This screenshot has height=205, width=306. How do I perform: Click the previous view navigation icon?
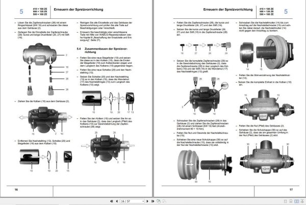tap(159, 201)
